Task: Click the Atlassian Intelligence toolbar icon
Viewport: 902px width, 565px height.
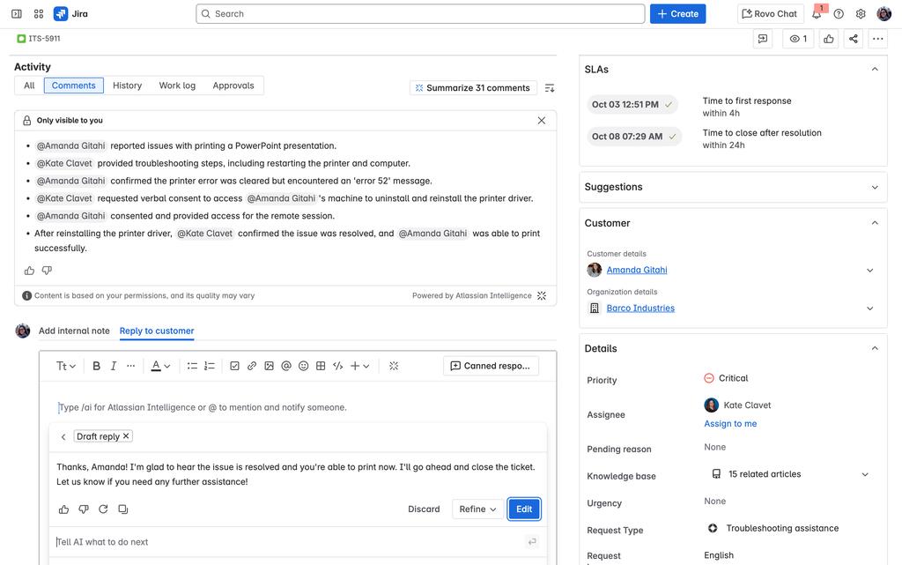Action: pyautogui.click(x=394, y=366)
